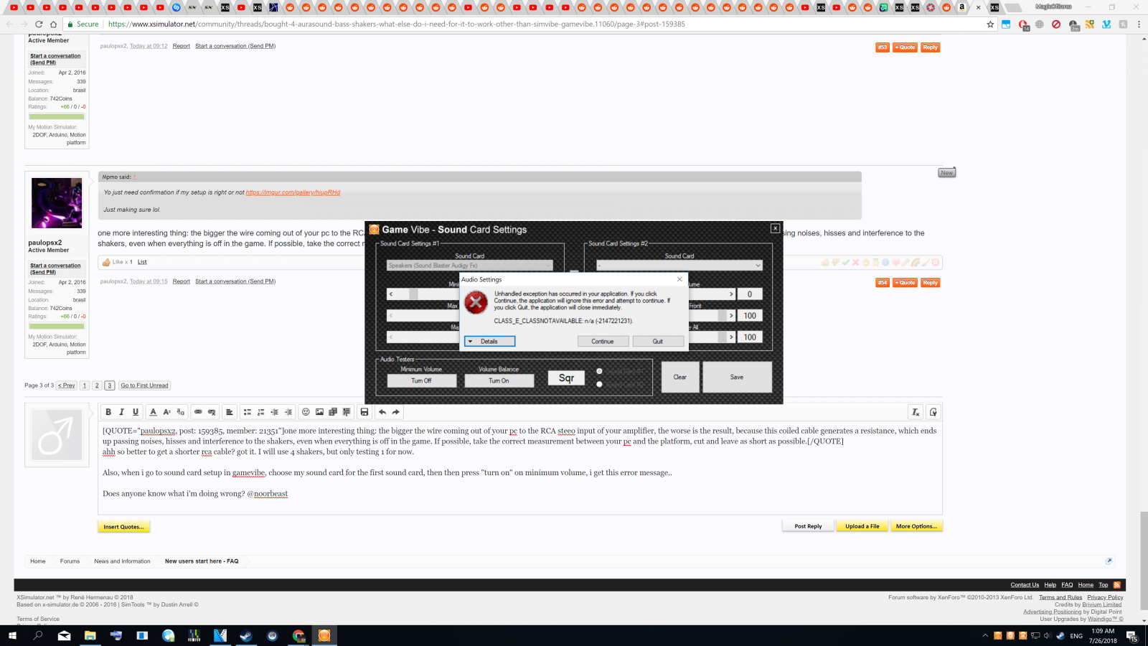
Task: Insert ordered numbered list in editor
Action: coord(261,412)
